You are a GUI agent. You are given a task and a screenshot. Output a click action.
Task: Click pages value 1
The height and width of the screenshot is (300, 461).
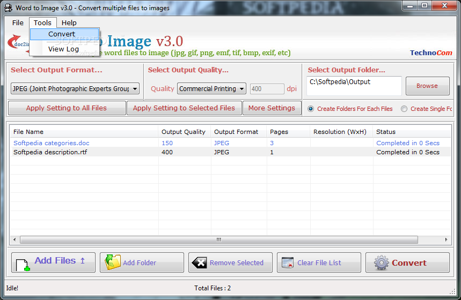[272, 152]
